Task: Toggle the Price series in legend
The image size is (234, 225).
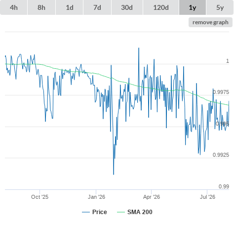Action: (x=100, y=212)
